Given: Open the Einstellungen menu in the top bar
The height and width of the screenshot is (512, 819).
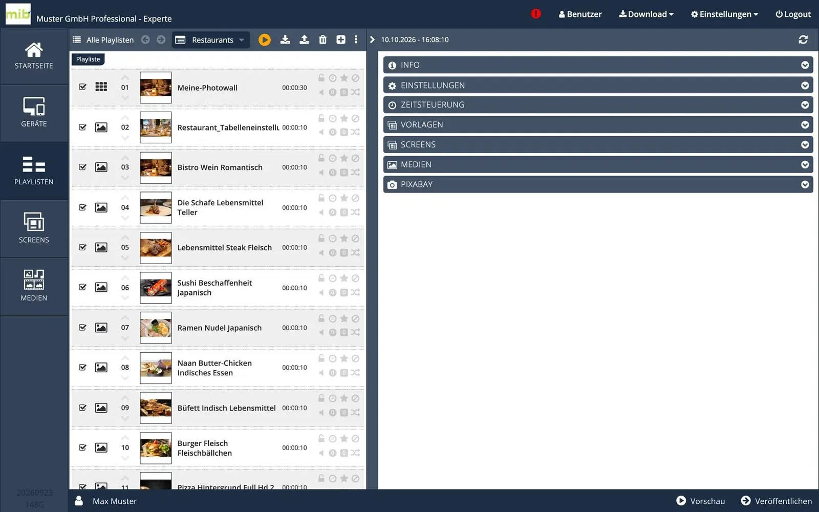Looking at the screenshot, I should pos(724,14).
